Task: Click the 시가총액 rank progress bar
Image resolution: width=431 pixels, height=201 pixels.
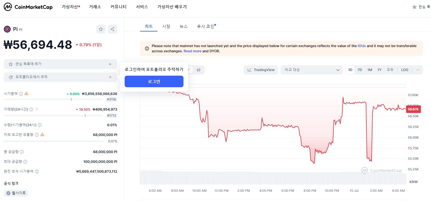Action: click(x=54, y=99)
